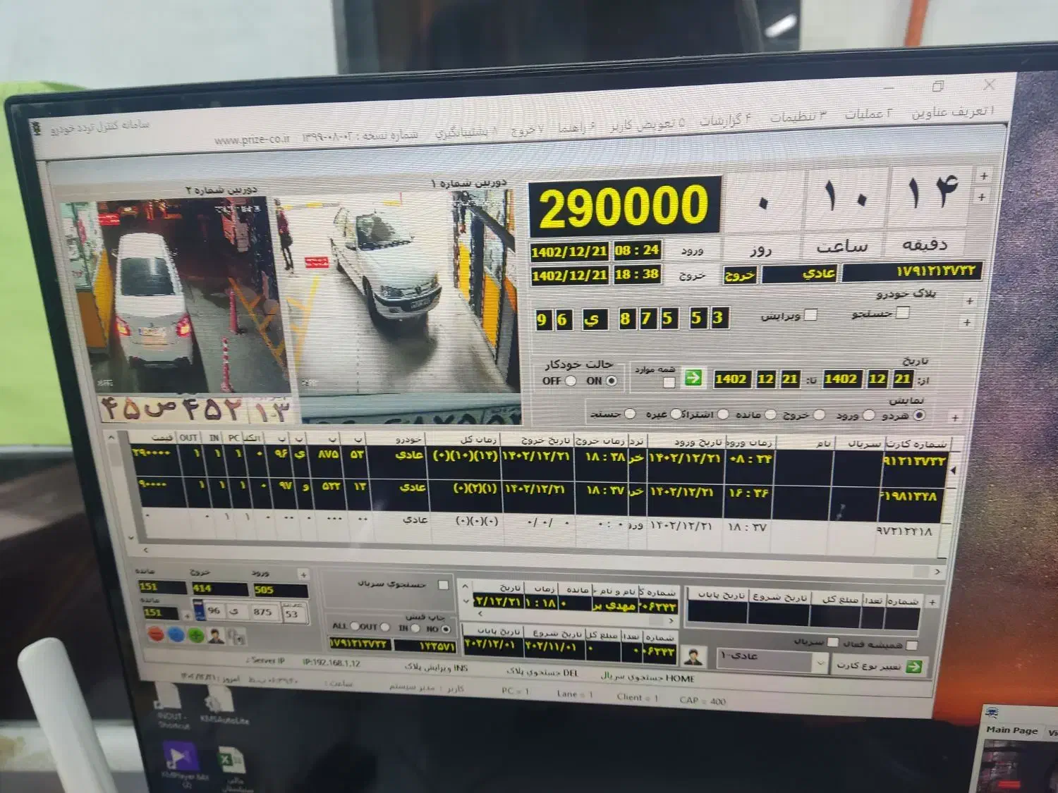Select the «اشتراک» display radio button
1058x793 pixels.
(723, 414)
